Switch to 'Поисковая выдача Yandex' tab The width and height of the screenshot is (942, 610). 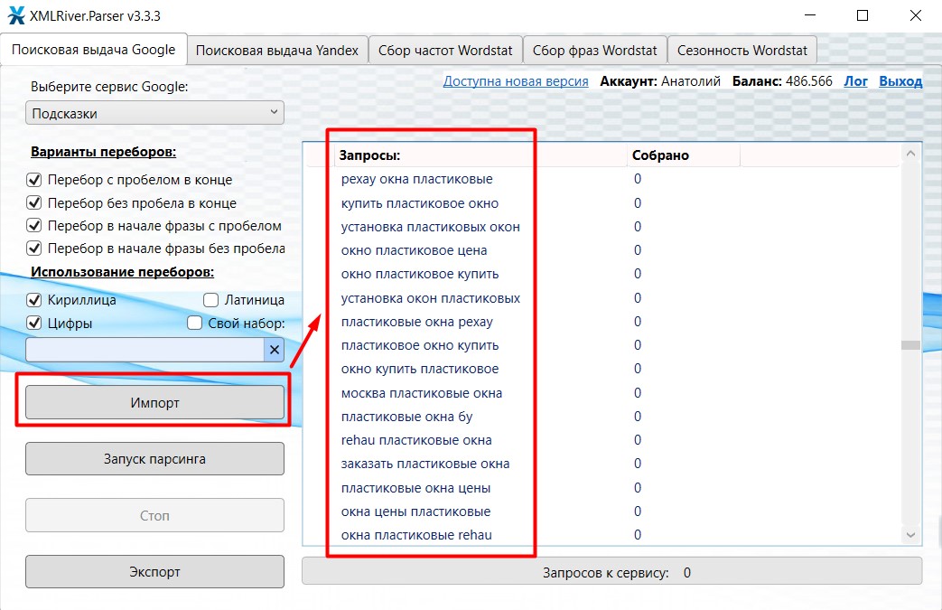coord(277,51)
